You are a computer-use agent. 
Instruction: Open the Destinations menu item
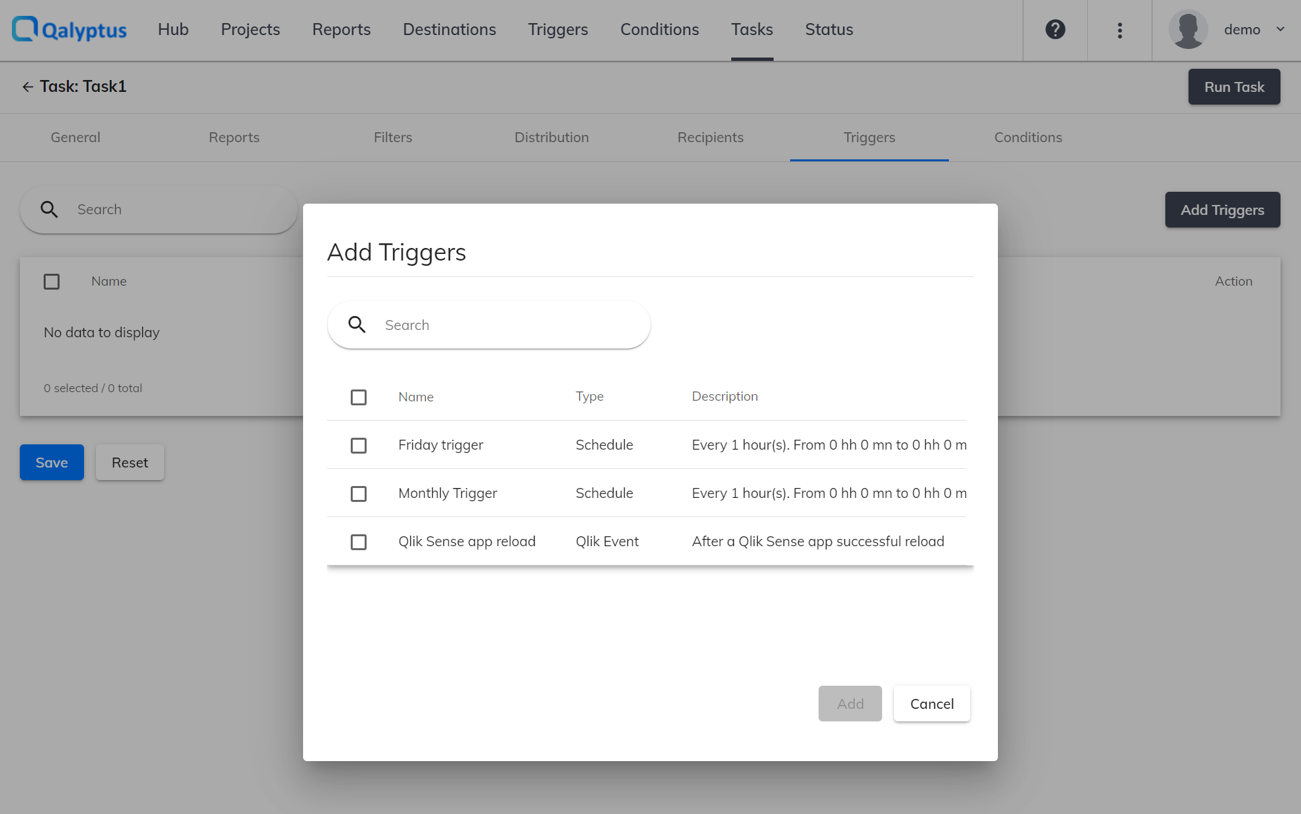[449, 30]
